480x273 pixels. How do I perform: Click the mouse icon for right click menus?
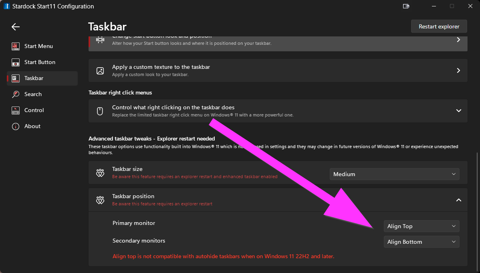(100, 111)
